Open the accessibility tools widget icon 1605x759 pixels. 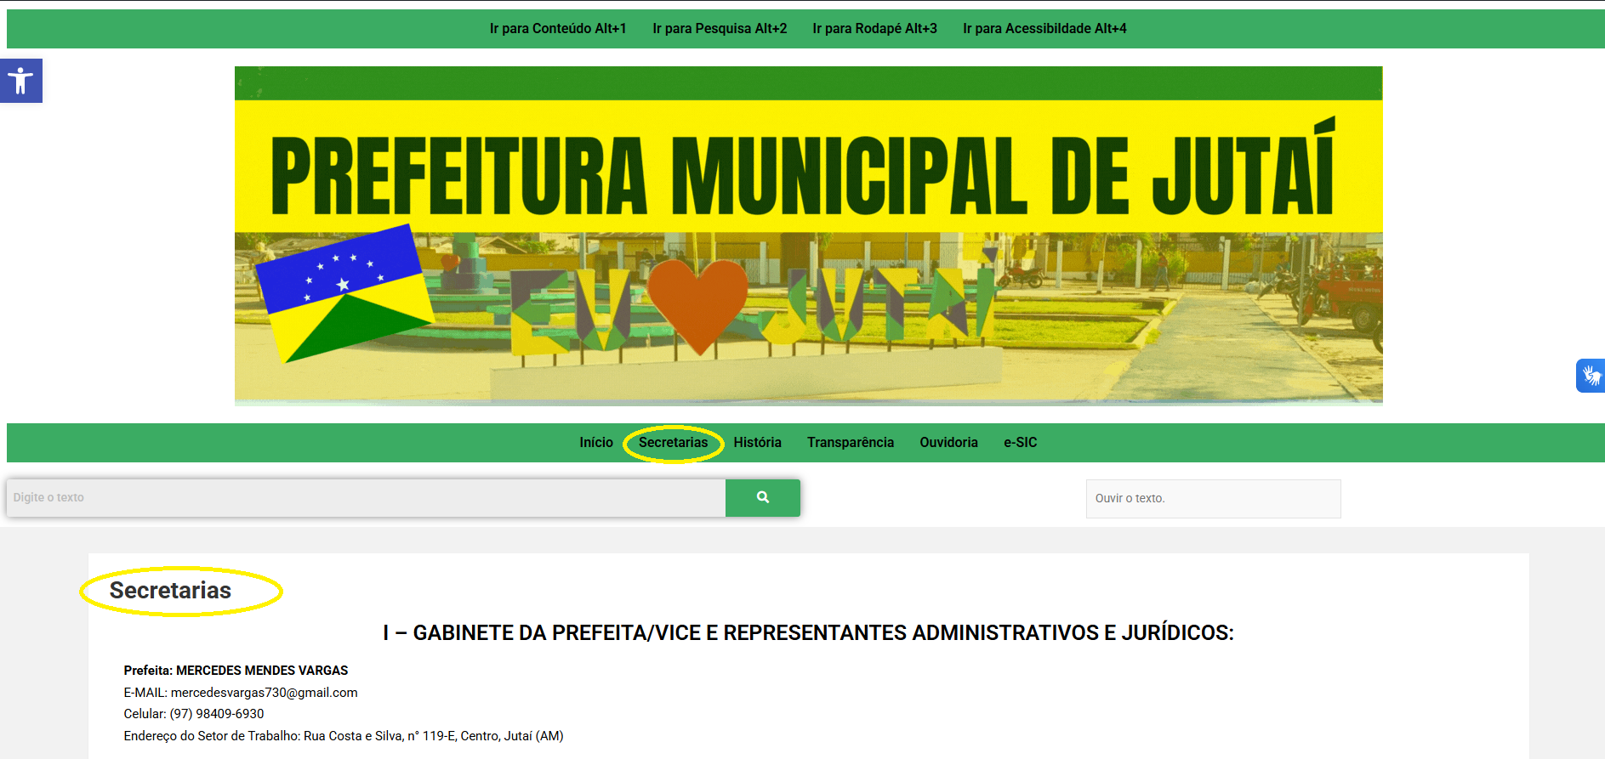pos(20,81)
